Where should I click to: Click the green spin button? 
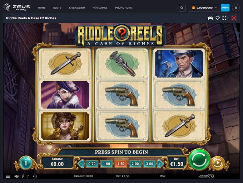pos(199,160)
